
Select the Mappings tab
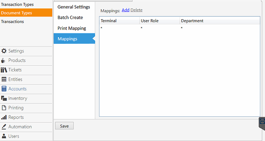point(74,38)
